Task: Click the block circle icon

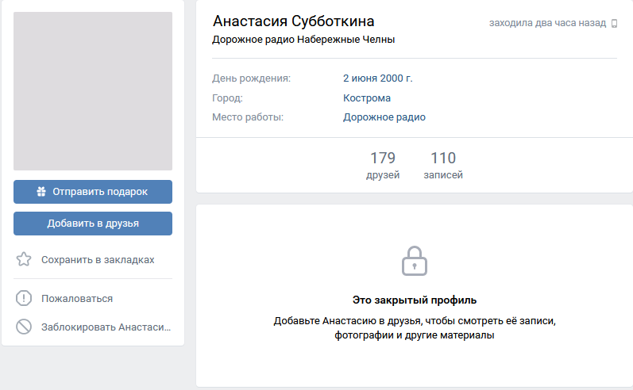Action: (x=24, y=327)
